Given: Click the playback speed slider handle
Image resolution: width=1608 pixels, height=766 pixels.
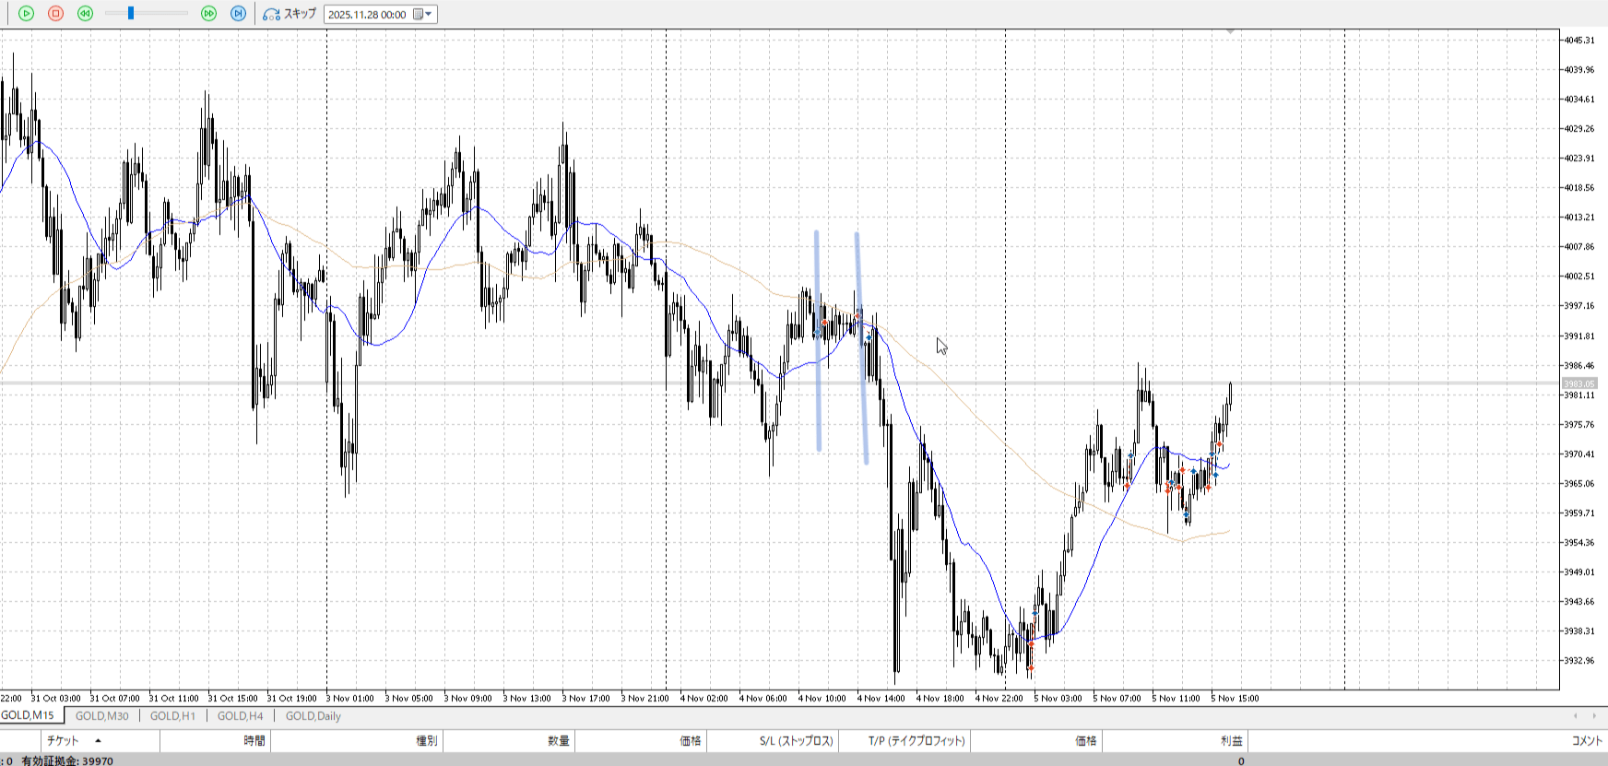Looking at the screenshot, I should [131, 14].
